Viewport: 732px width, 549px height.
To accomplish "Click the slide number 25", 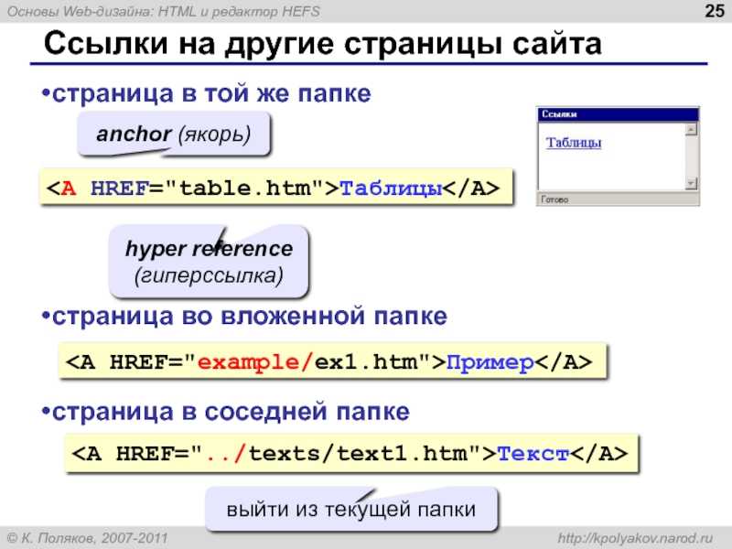I will 715,11.
